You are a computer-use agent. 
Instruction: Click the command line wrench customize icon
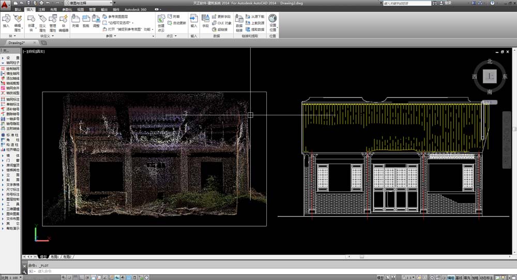point(25,271)
